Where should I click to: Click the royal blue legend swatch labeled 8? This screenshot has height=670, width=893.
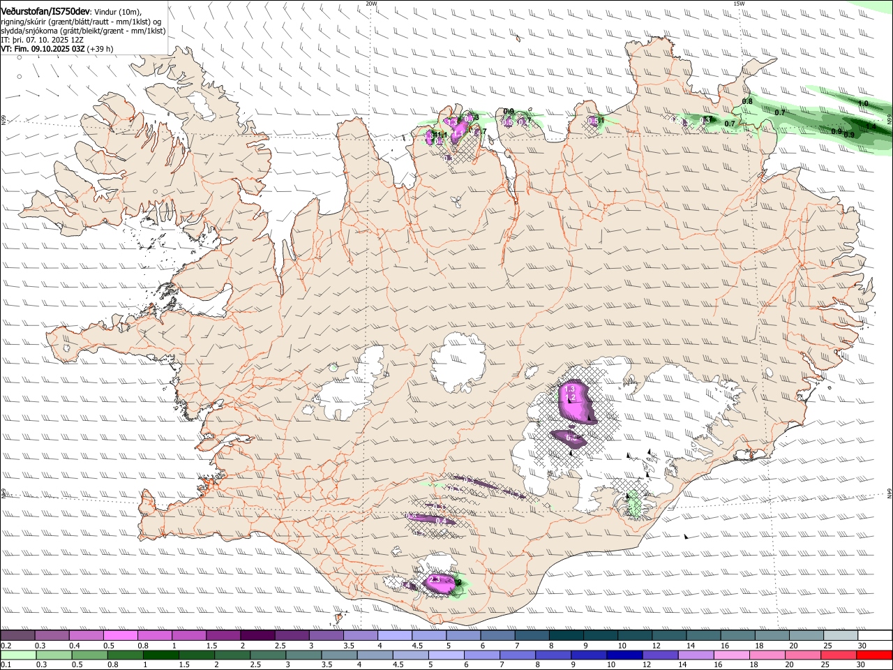click(x=554, y=655)
